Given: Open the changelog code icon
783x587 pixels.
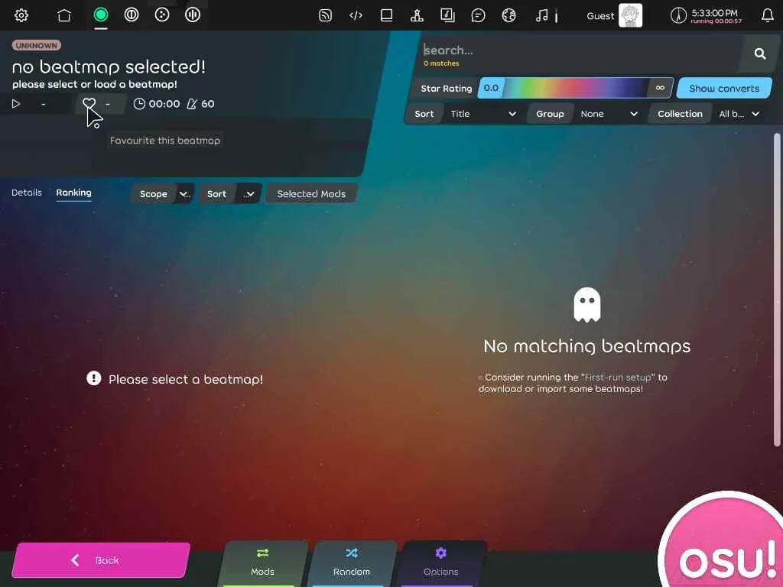Looking at the screenshot, I should coord(356,15).
